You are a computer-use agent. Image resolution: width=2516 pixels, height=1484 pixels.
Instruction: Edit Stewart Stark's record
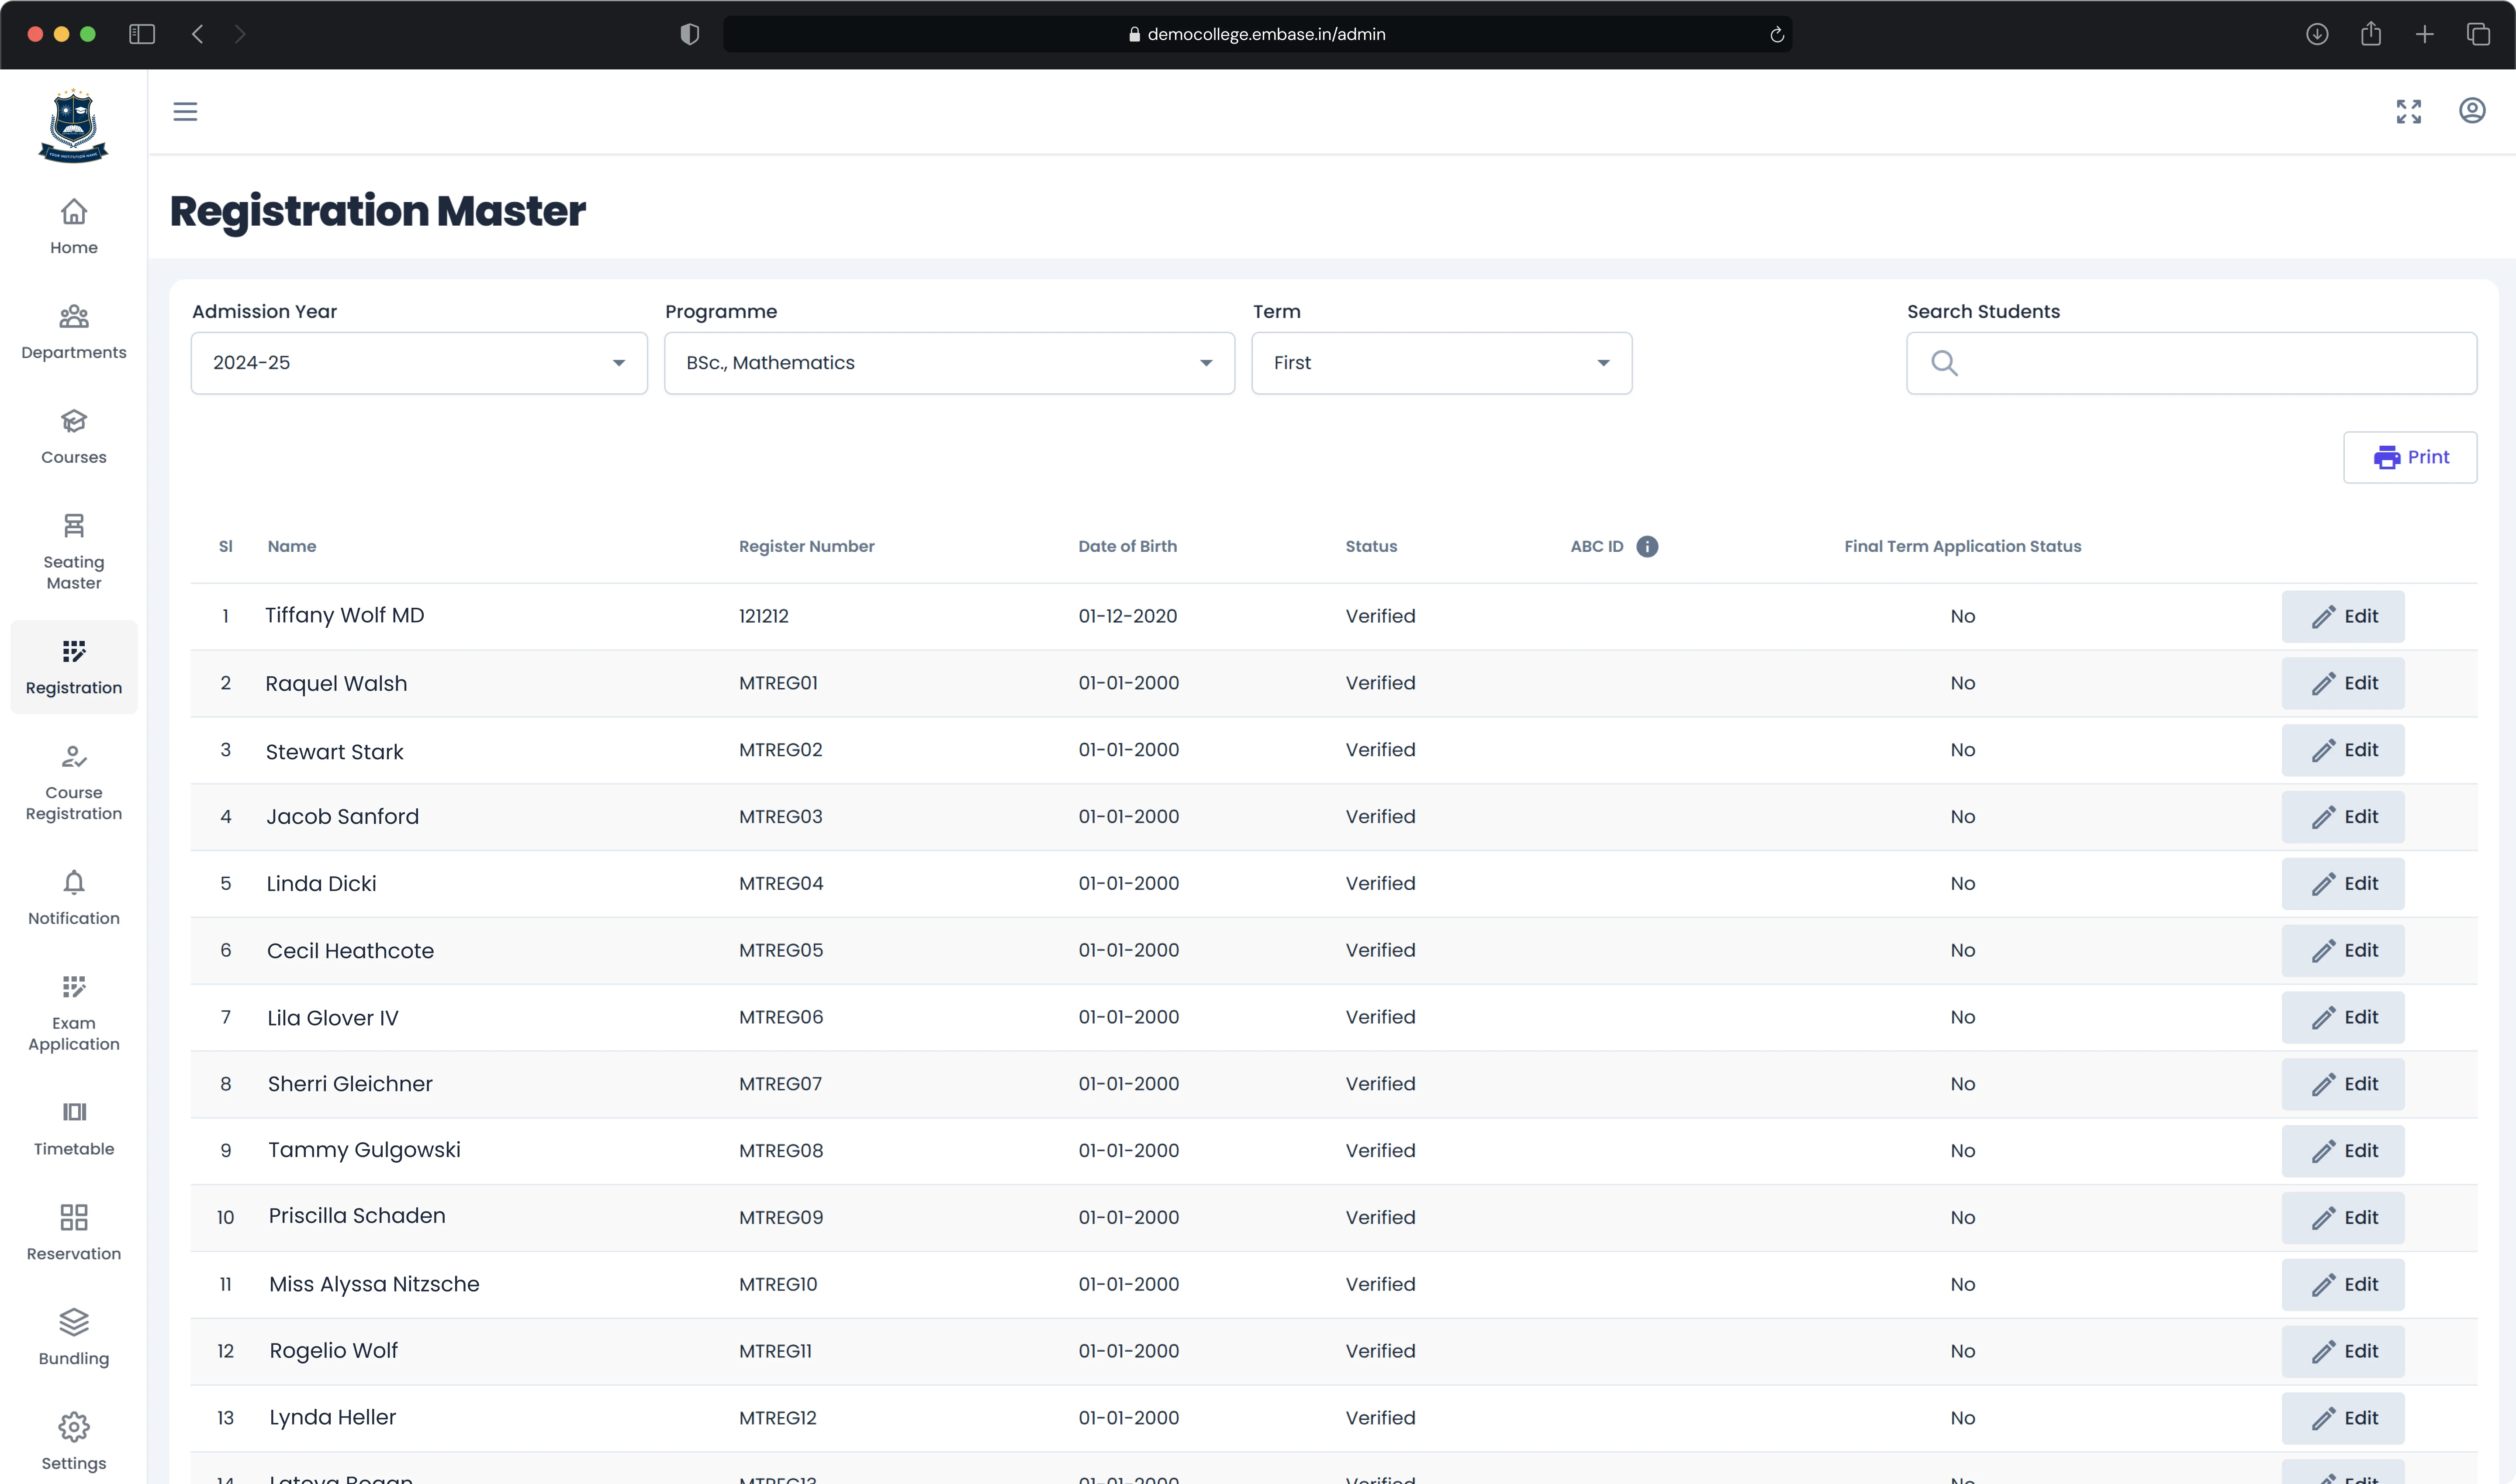pyautogui.click(x=2343, y=750)
